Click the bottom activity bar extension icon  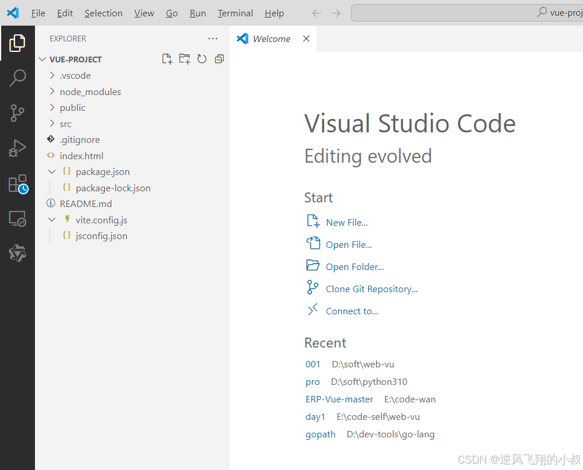click(x=17, y=253)
